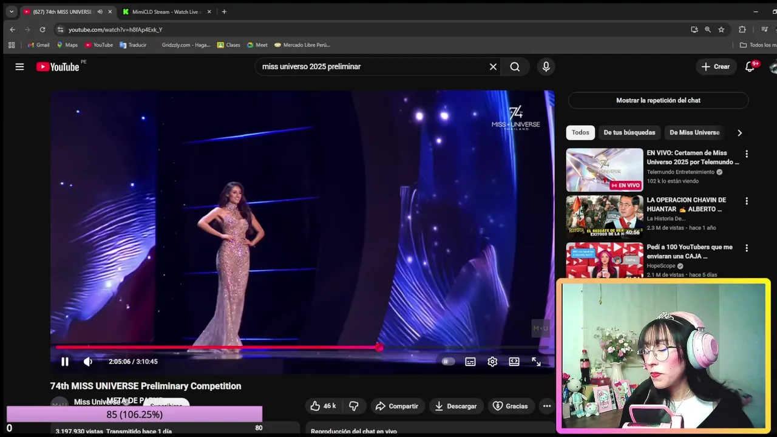Open options for Telemundo live video
The width and height of the screenshot is (777, 437).
[x=747, y=154]
